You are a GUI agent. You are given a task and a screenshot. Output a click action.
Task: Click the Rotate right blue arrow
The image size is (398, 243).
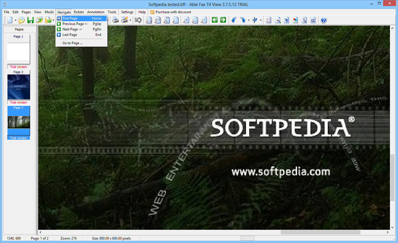click(x=243, y=20)
